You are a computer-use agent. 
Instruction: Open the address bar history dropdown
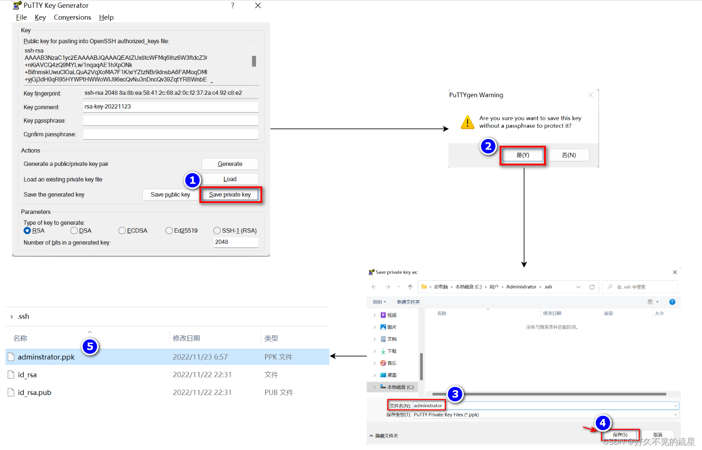click(x=579, y=287)
